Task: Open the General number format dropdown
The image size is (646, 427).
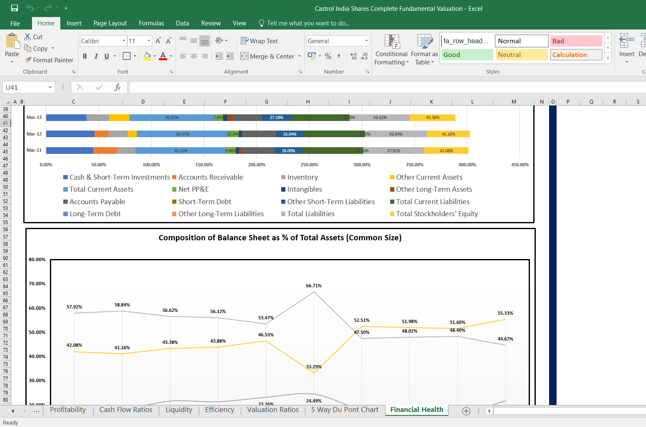Action: [x=366, y=41]
